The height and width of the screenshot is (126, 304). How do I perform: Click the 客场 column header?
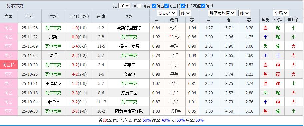[129, 16]
